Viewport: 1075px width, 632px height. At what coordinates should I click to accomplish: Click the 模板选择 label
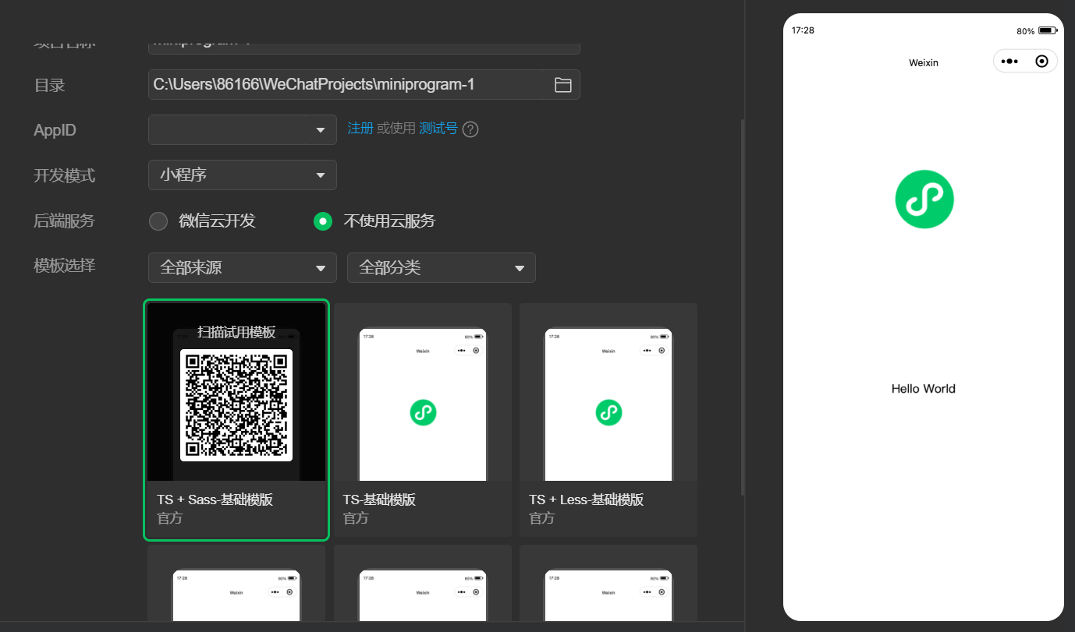point(65,266)
